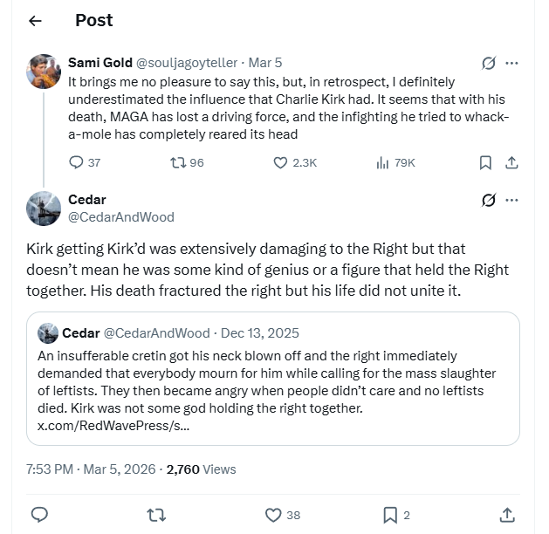Visit the @CedarAndWood handle link

(x=121, y=217)
